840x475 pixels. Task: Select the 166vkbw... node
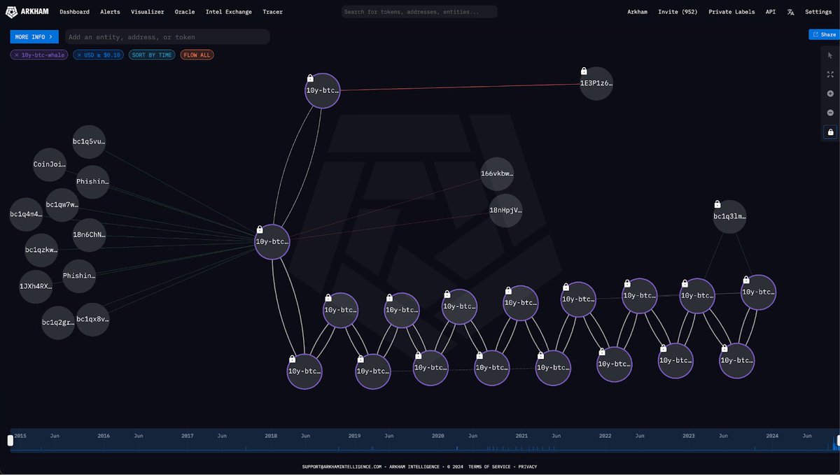pyautogui.click(x=497, y=173)
